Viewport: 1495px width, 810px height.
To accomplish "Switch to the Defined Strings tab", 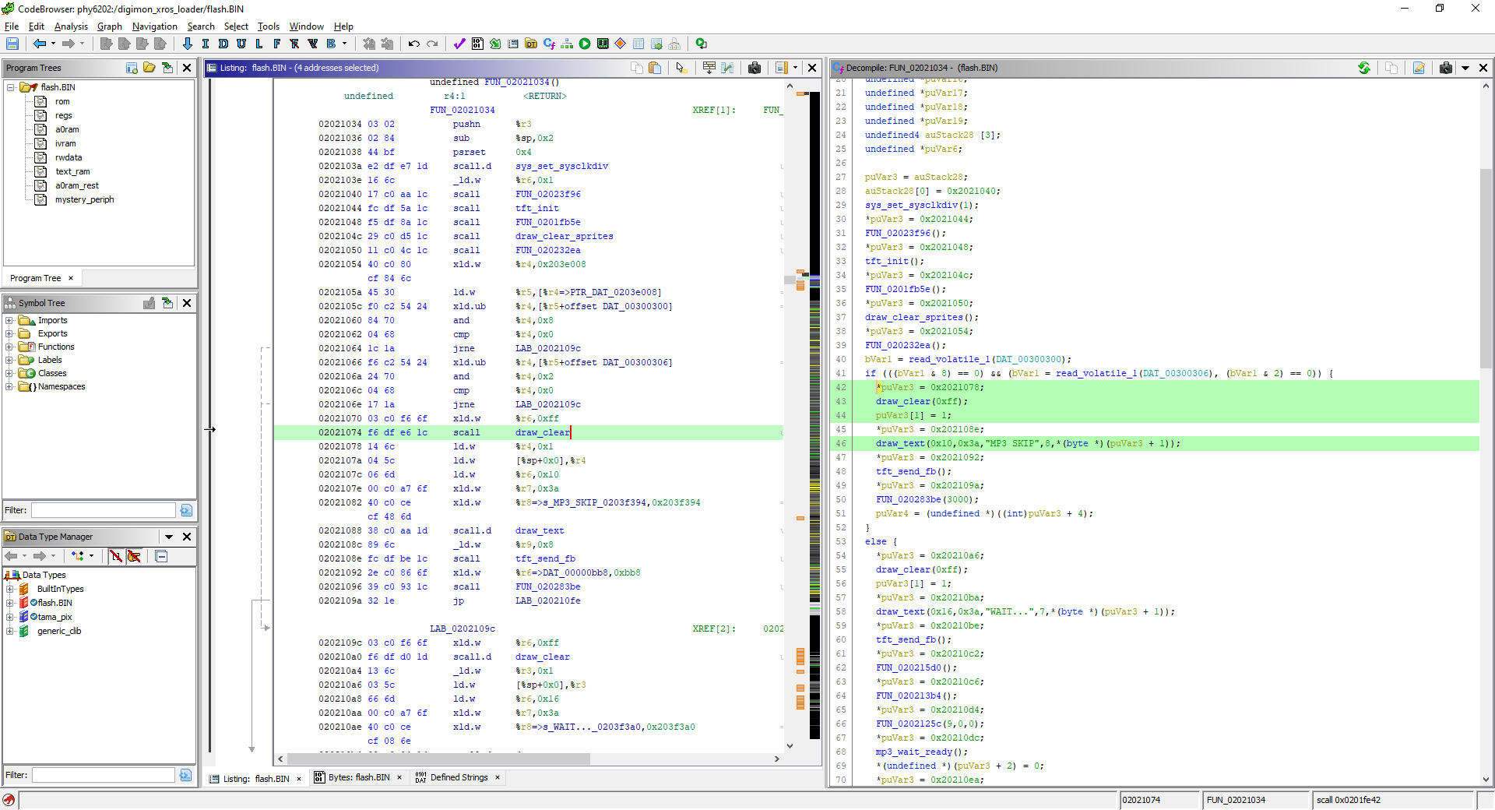I will point(458,777).
